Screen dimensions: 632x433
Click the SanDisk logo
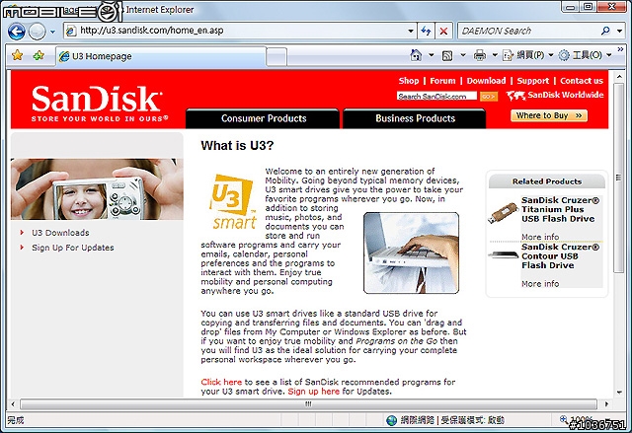pyautogui.click(x=99, y=103)
